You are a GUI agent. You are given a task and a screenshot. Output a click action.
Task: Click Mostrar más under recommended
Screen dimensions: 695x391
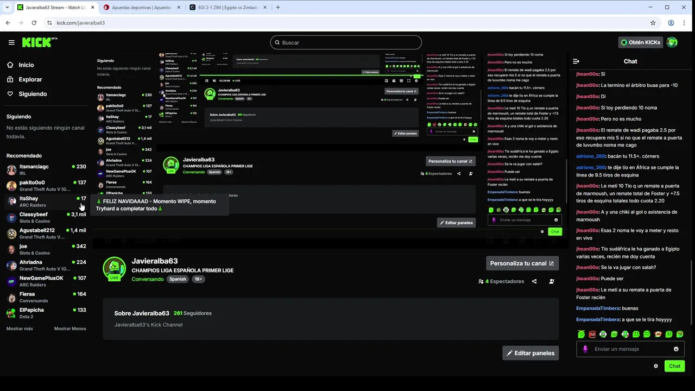coord(20,329)
